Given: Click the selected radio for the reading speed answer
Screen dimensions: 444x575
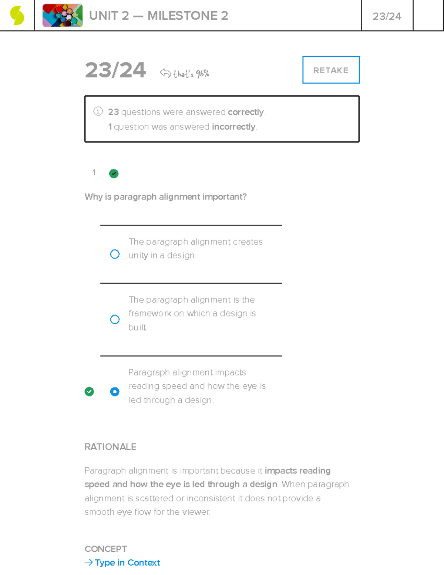Looking at the screenshot, I should pos(115,391).
